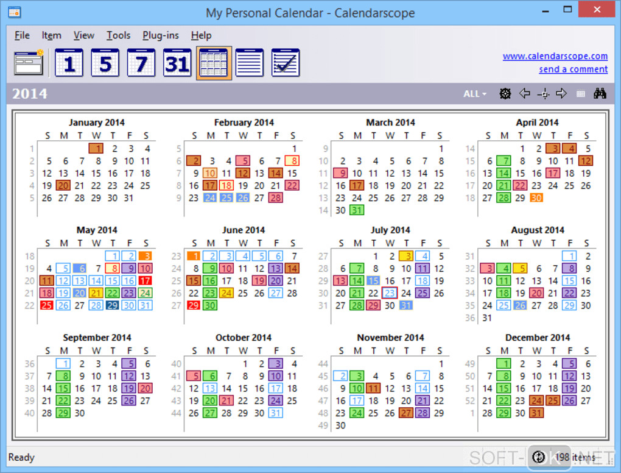Select the March 2014 month header
621x473 pixels.
390,123
